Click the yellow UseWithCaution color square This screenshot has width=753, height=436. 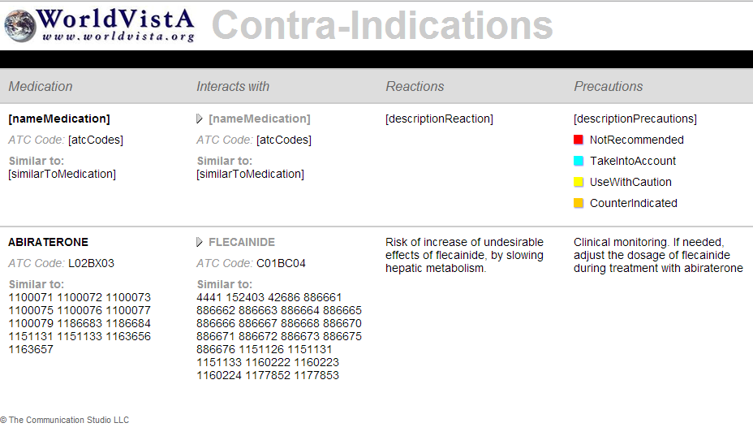click(x=579, y=182)
